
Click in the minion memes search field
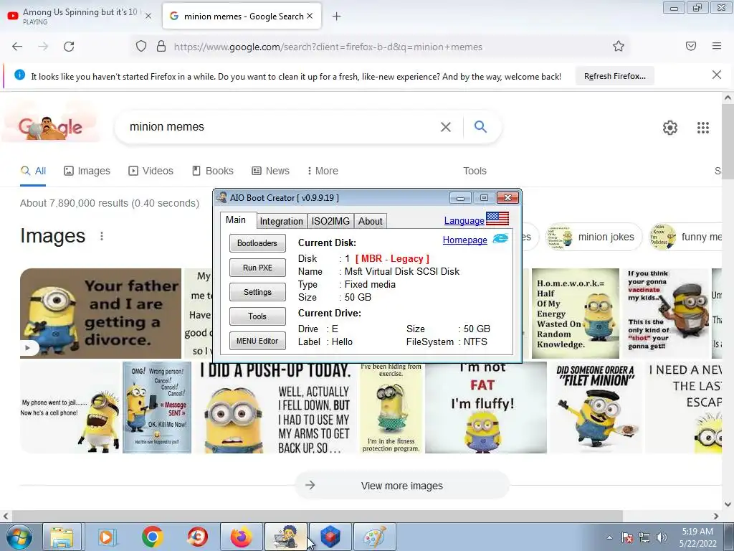click(x=281, y=127)
